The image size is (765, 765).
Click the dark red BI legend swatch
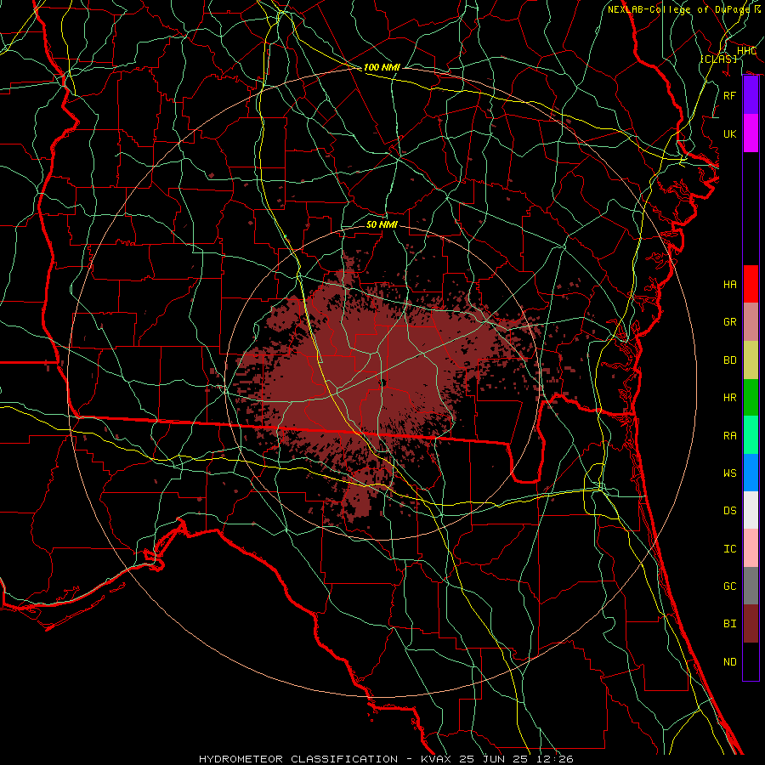[751, 624]
